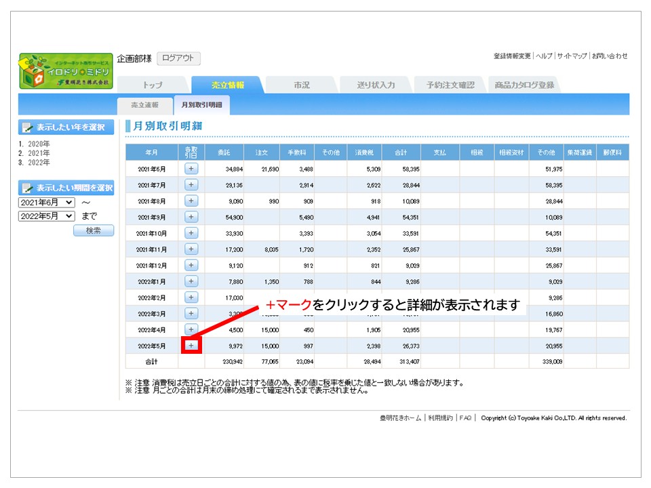651x488 pixels.
Task: Open the サイトマップ link
Action: (572, 56)
